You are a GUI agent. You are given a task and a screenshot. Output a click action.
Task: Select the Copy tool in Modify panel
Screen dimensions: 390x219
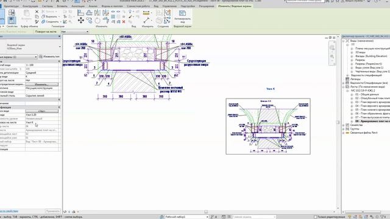coord(89,20)
